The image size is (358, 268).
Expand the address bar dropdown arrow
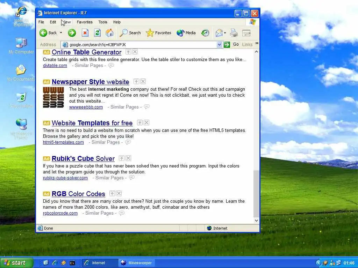pos(220,45)
